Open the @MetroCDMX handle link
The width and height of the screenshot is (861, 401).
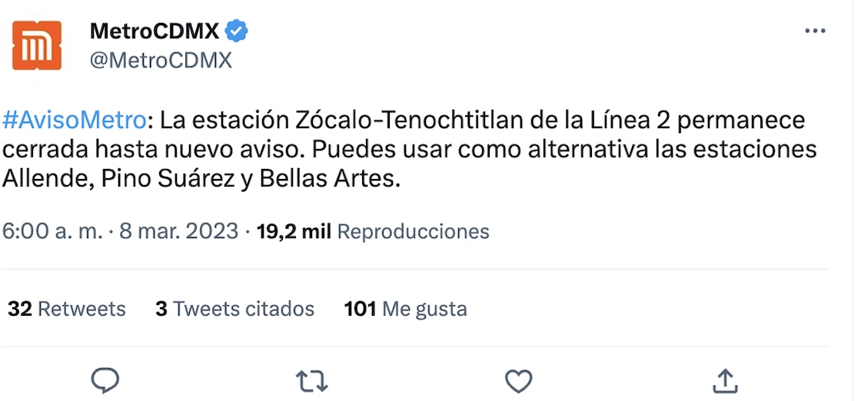click(x=161, y=60)
